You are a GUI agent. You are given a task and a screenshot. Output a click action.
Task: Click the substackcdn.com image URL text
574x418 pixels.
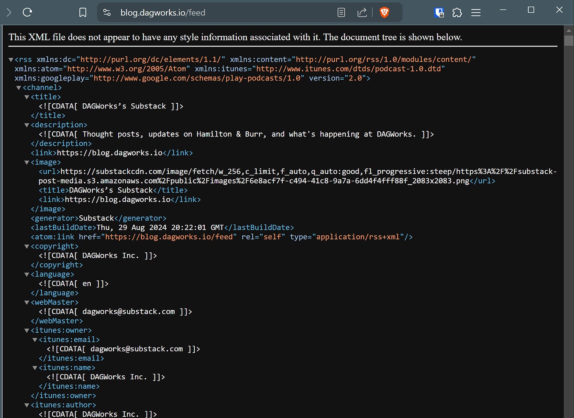(298, 176)
